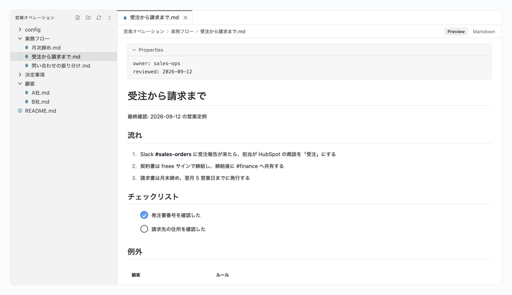
Task: Expand the config folder
Action: (x=20, y=30)
